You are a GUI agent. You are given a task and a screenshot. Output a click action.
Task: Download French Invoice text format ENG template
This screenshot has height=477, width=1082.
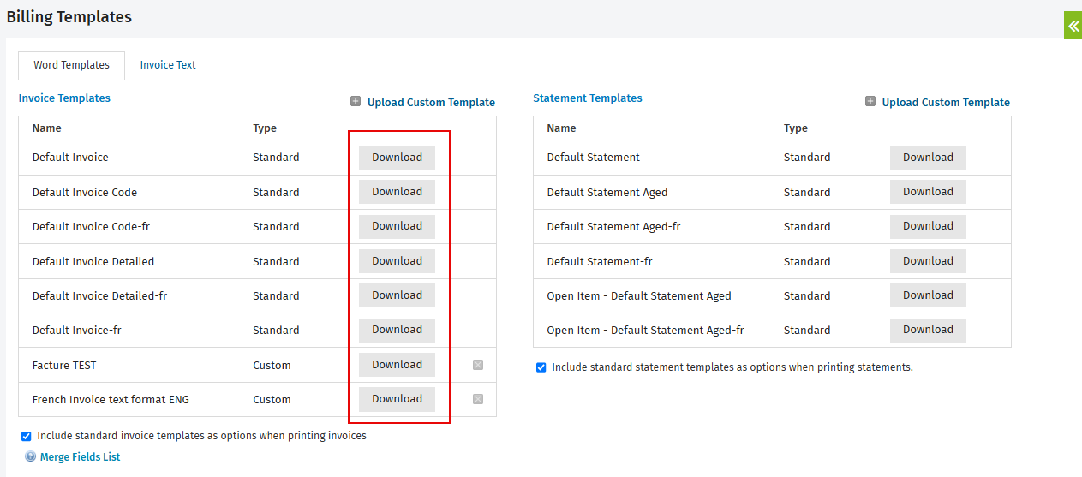[x=397, y=399]
